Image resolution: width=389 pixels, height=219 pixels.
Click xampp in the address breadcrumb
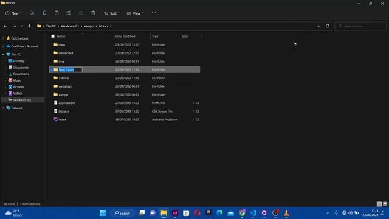coord(89,26)
